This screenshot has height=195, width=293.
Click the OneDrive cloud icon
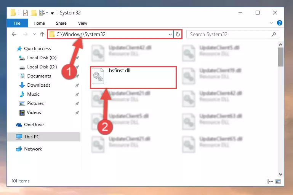coord(19,125)
